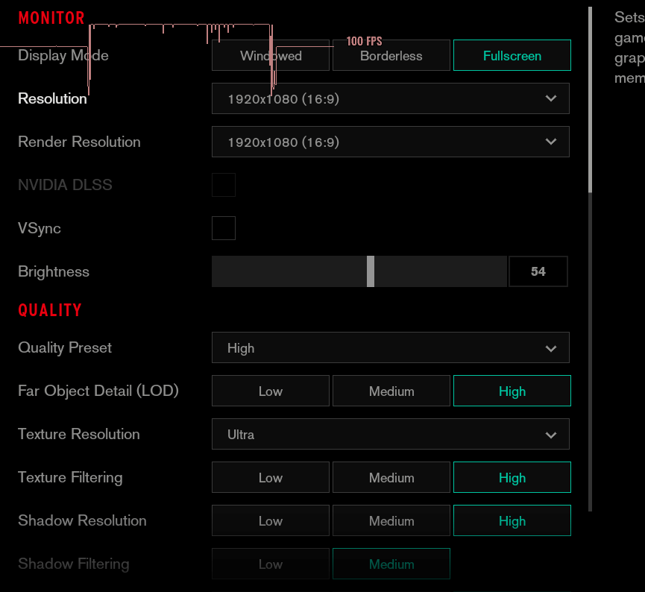Click the VSync setting label
Viewport: 645px width, 592px height.
[40, 228]
